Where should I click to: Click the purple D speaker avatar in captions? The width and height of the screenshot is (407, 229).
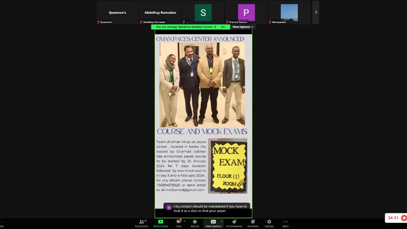[x=169, y=207]
